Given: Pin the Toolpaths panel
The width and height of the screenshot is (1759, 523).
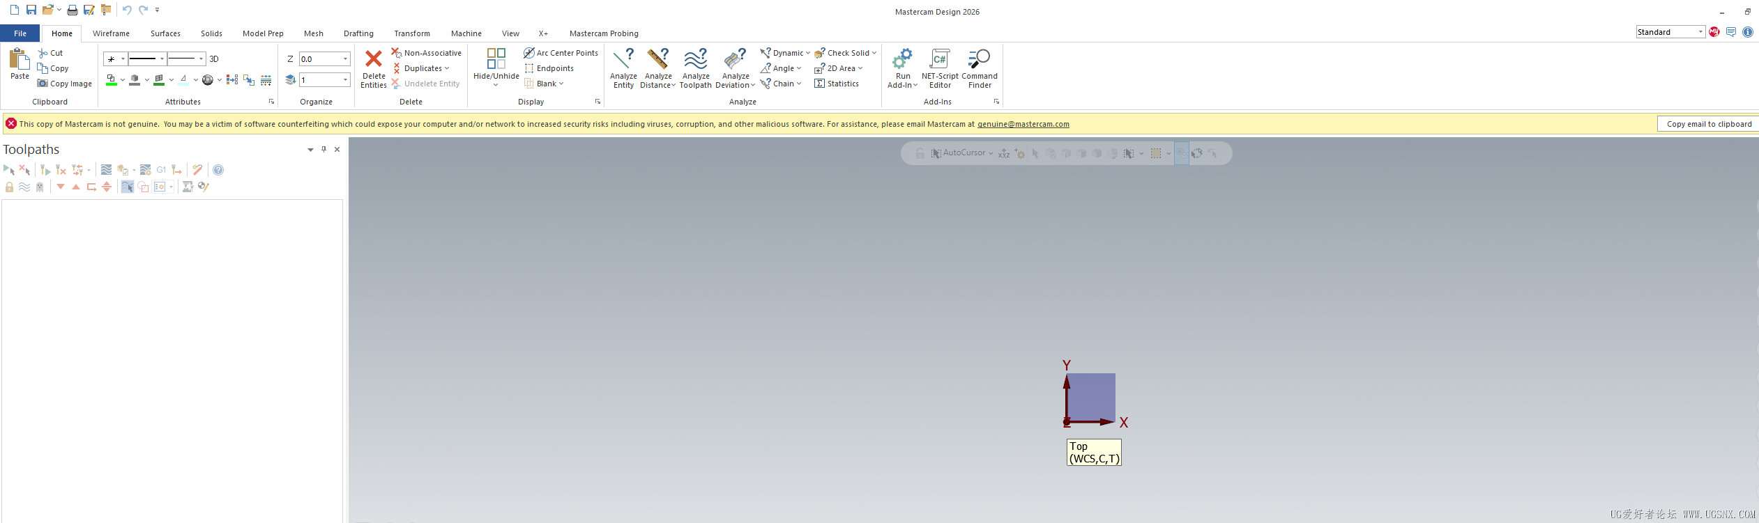Looking at the screenshot, I should (x=323, y=149).
